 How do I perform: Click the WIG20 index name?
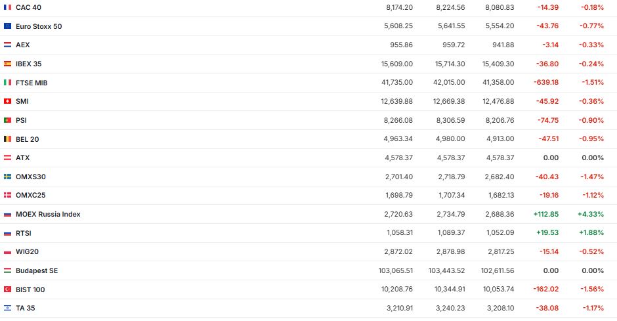tap(28, 251)
